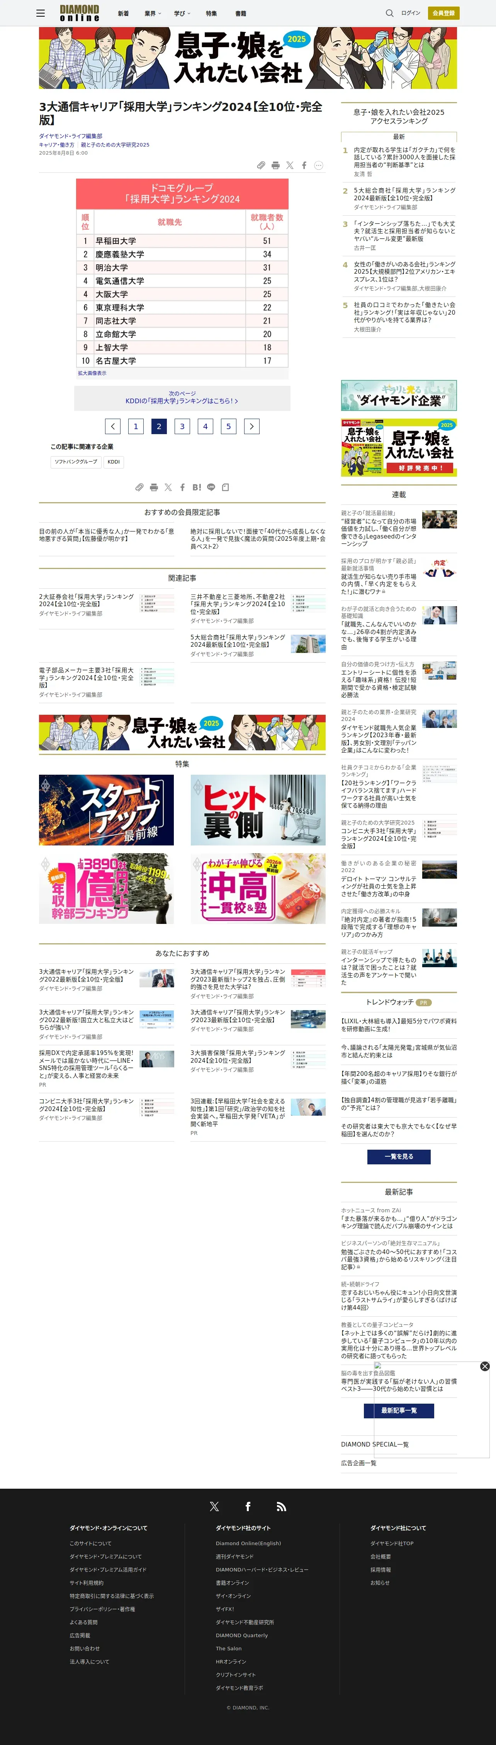Open 三井不動産と三菱地所 related article

pyautogui.click(x=238, y=604)
